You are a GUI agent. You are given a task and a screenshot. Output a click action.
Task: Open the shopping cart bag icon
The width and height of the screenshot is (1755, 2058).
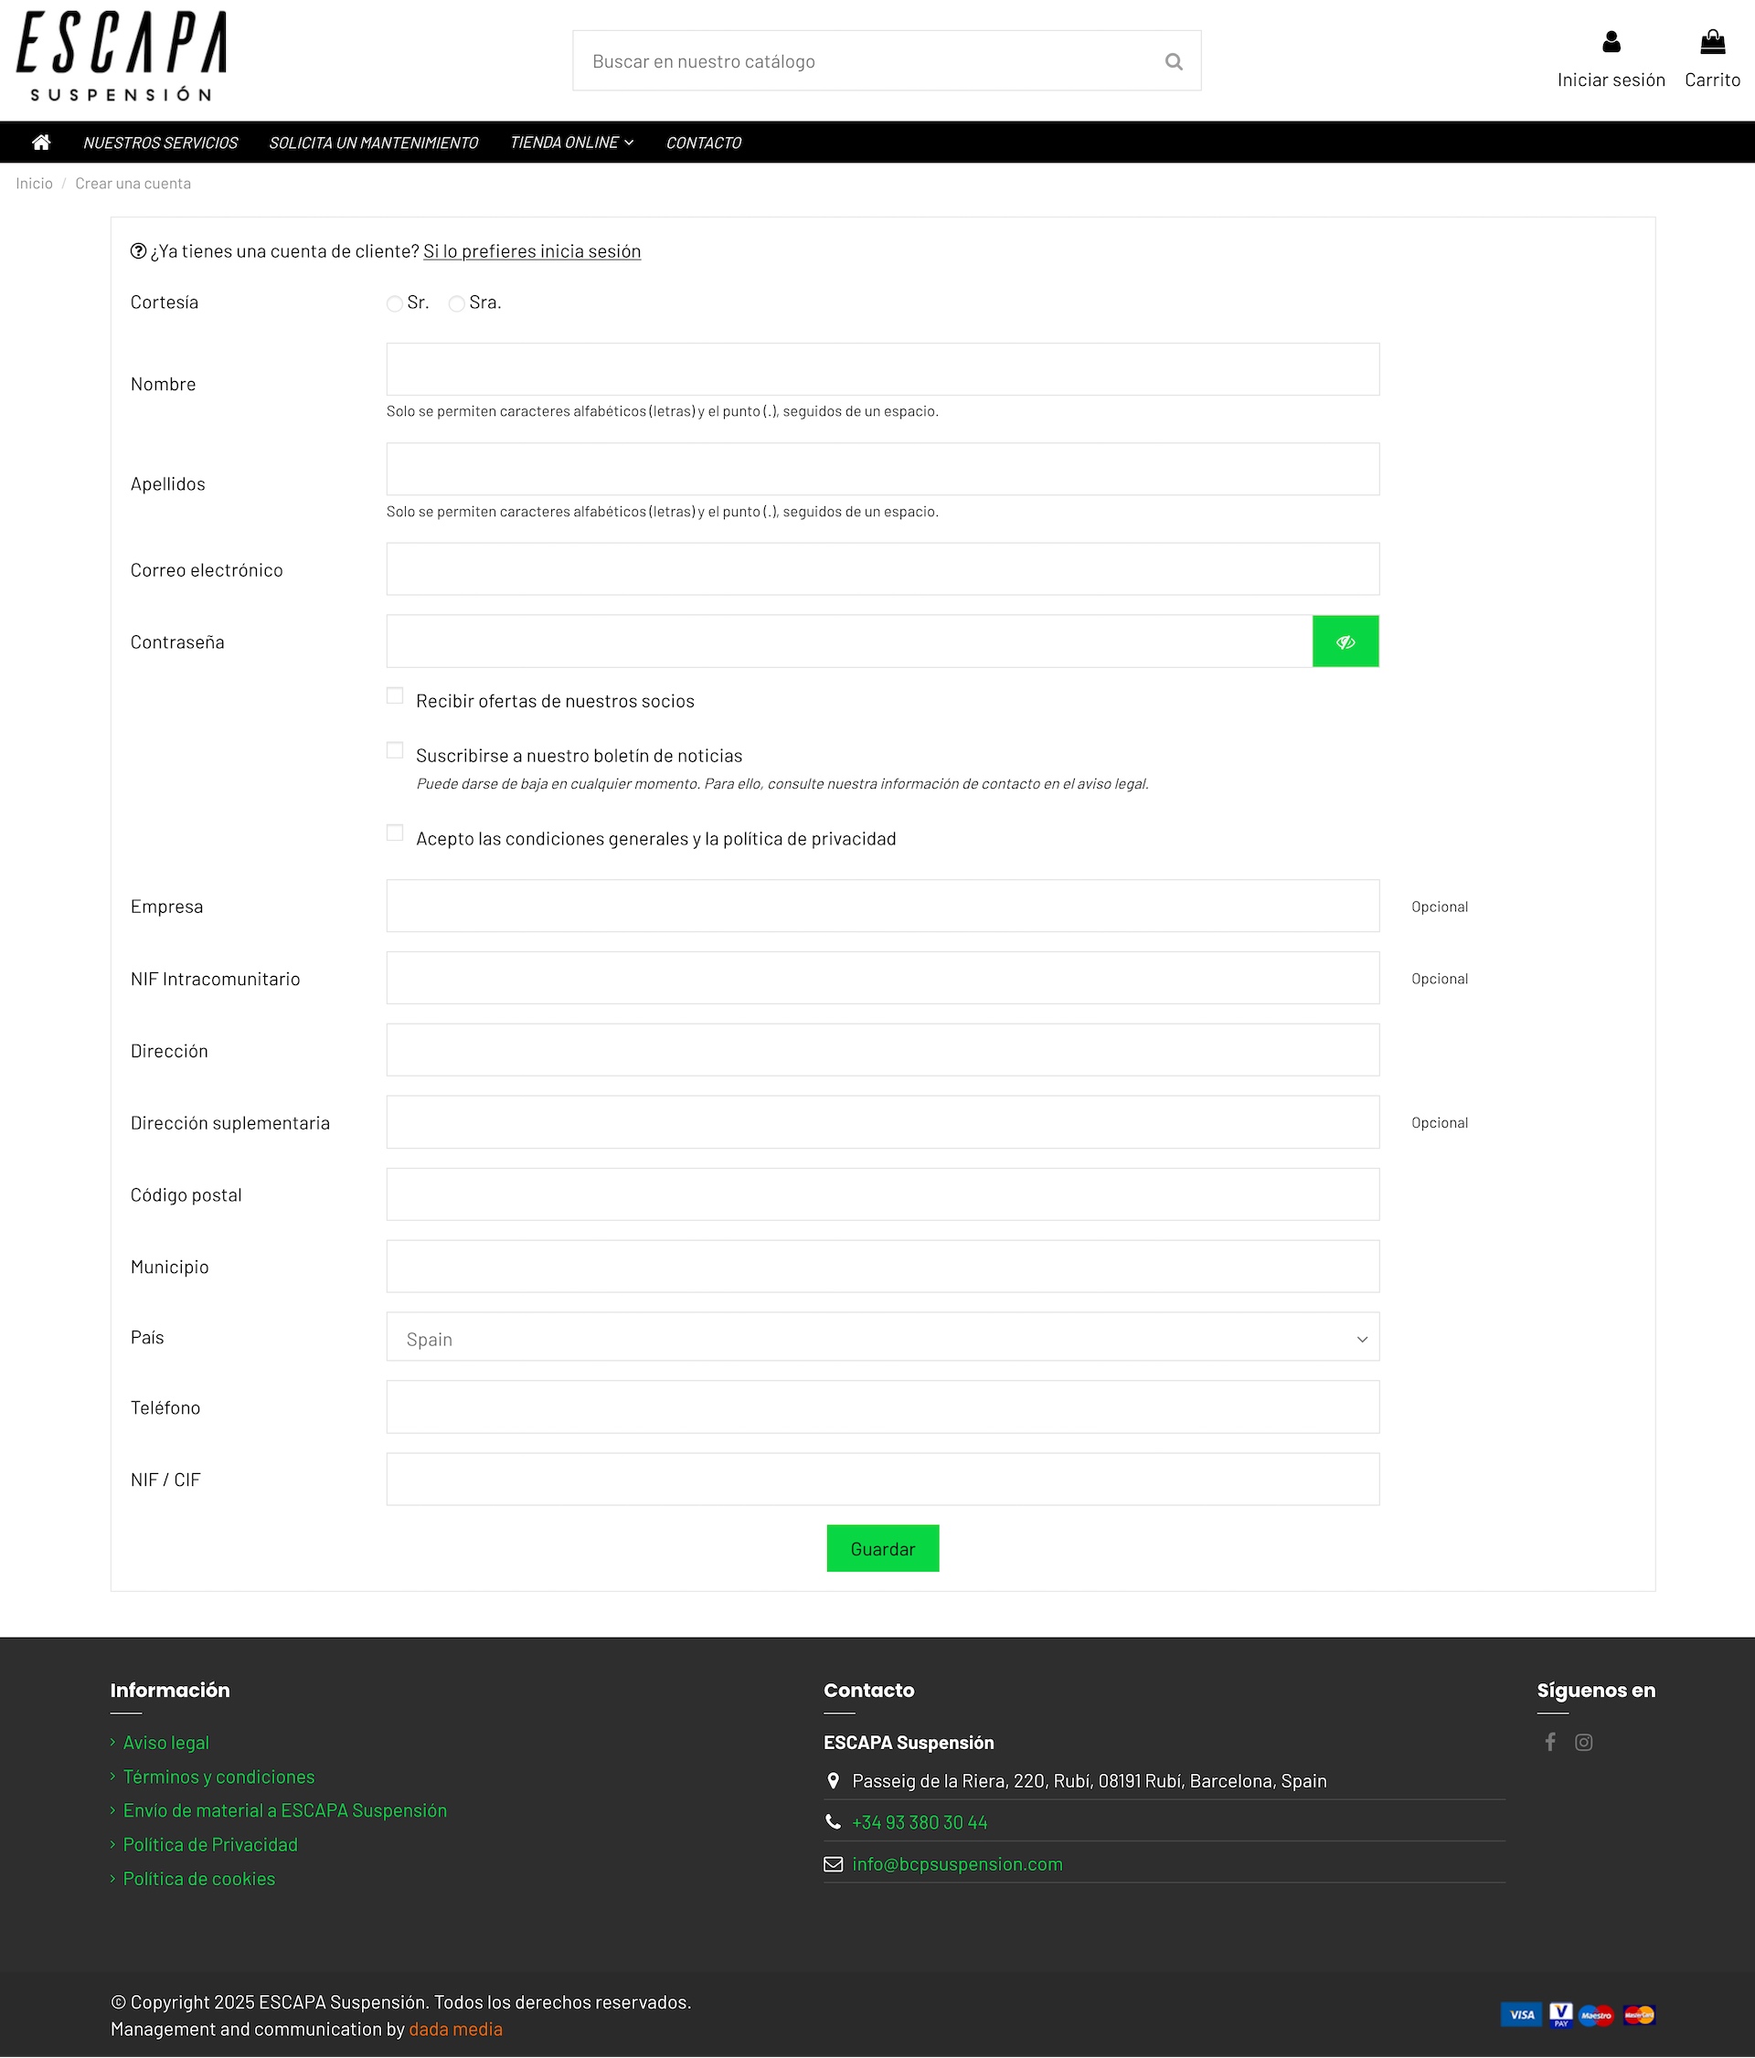[x=1712, y=42]
